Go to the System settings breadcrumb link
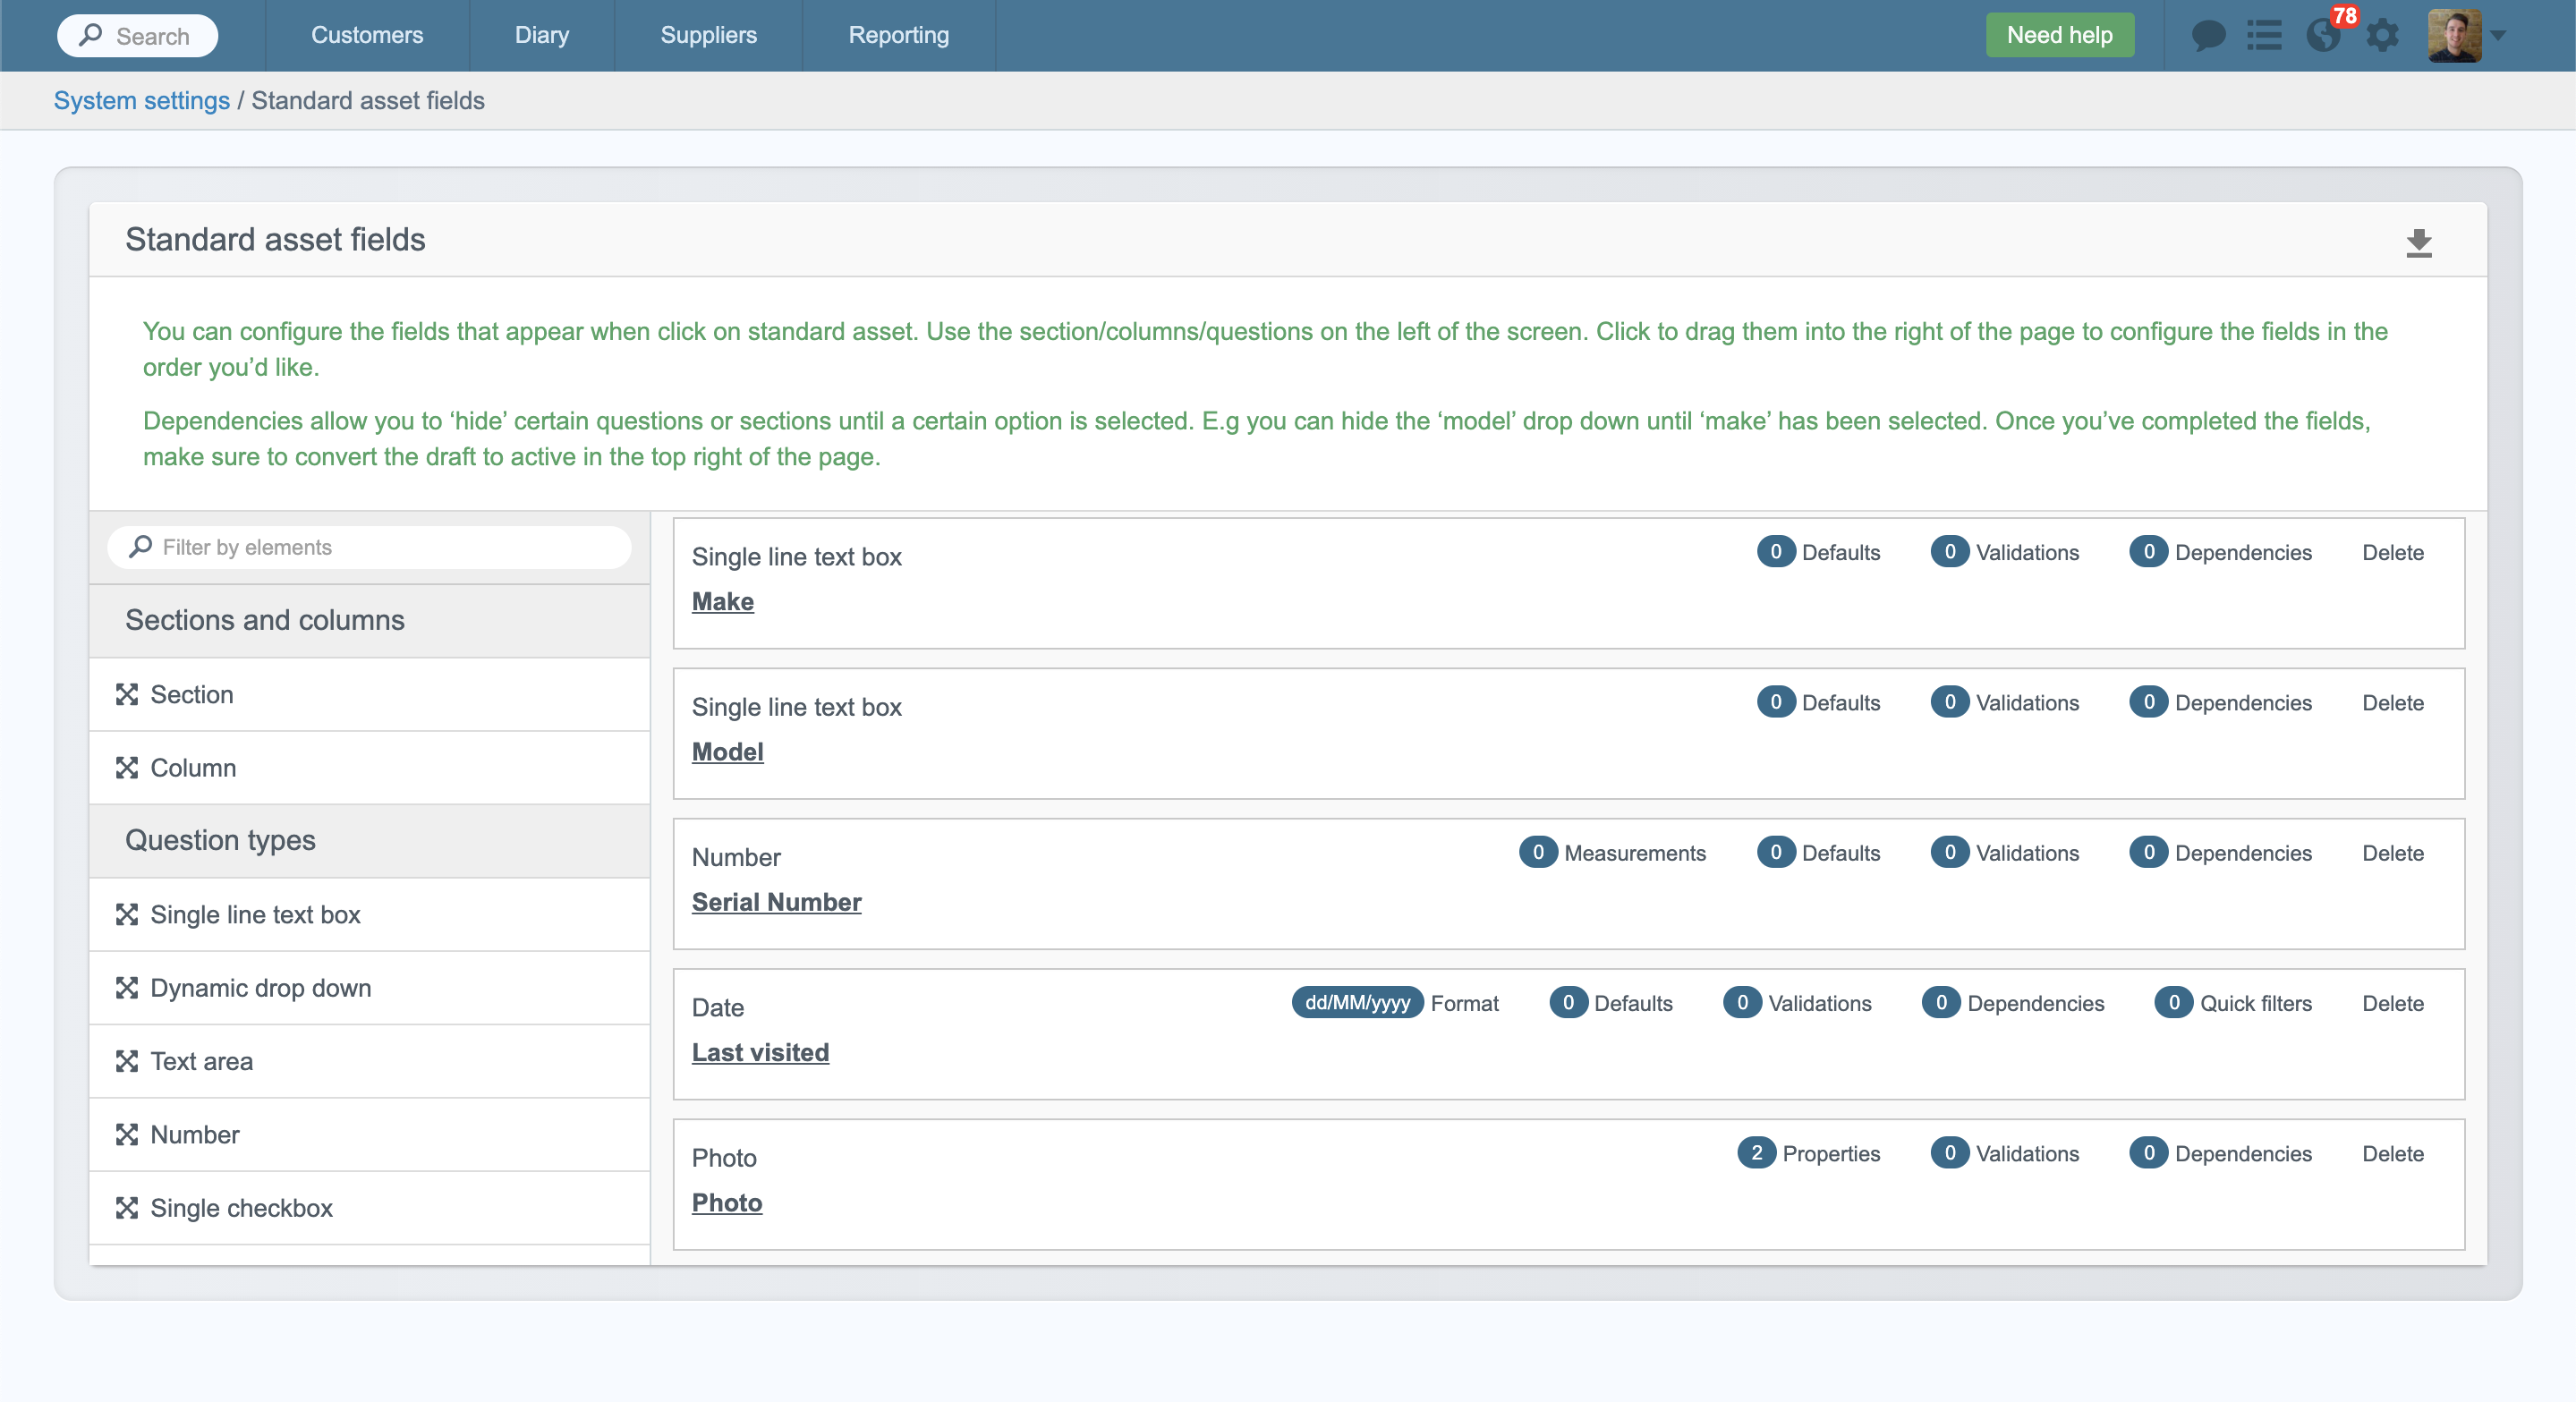The height and width of the screenshot is (1402, 2576). tap(141, 100)
